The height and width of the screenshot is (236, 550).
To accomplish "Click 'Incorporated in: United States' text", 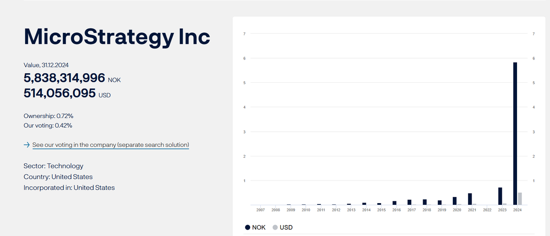I will 69,188.
